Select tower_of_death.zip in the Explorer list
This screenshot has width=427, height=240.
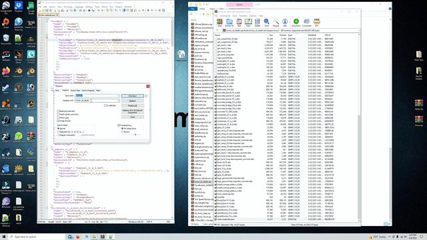[x=202, y=181]
